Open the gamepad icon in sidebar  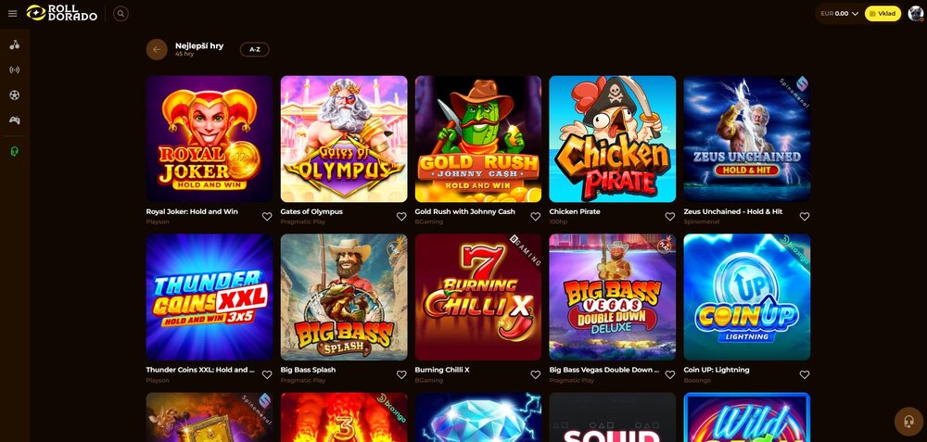pos(15,120)
